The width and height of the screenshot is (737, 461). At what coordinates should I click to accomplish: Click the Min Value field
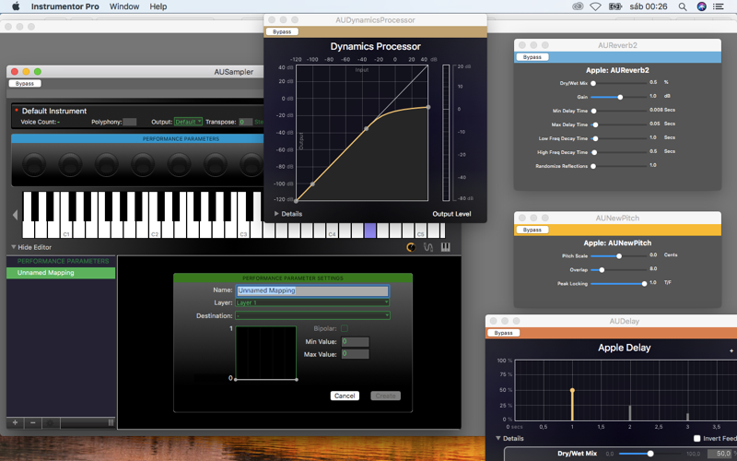pyautogui.click(x=355, y=341)
